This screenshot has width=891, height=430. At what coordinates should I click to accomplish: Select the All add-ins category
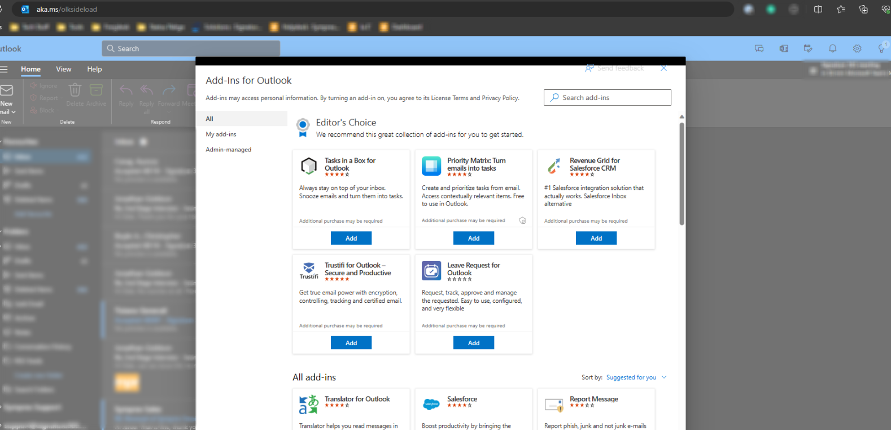242,119
